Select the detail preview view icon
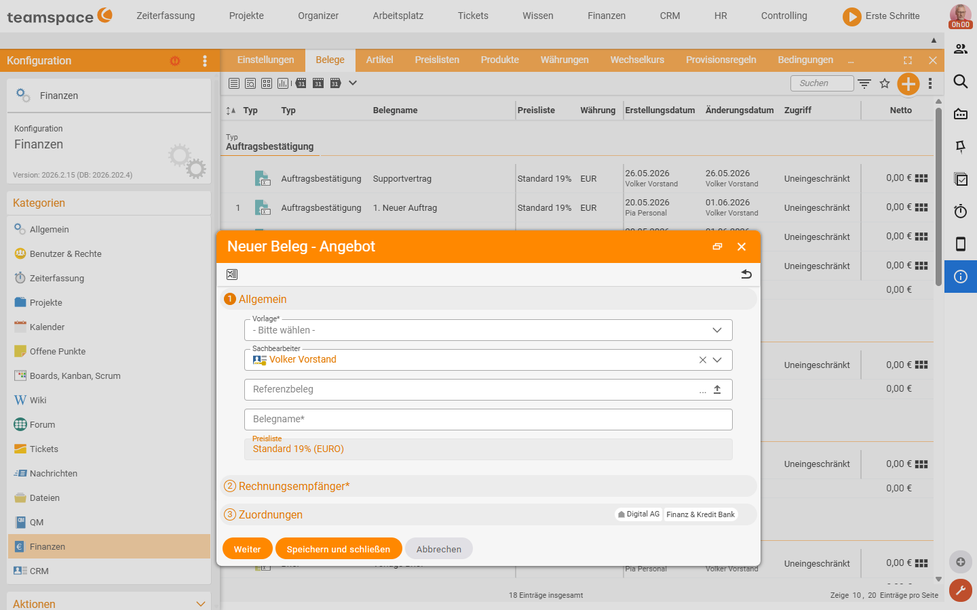977x610 pixels. 250,83
